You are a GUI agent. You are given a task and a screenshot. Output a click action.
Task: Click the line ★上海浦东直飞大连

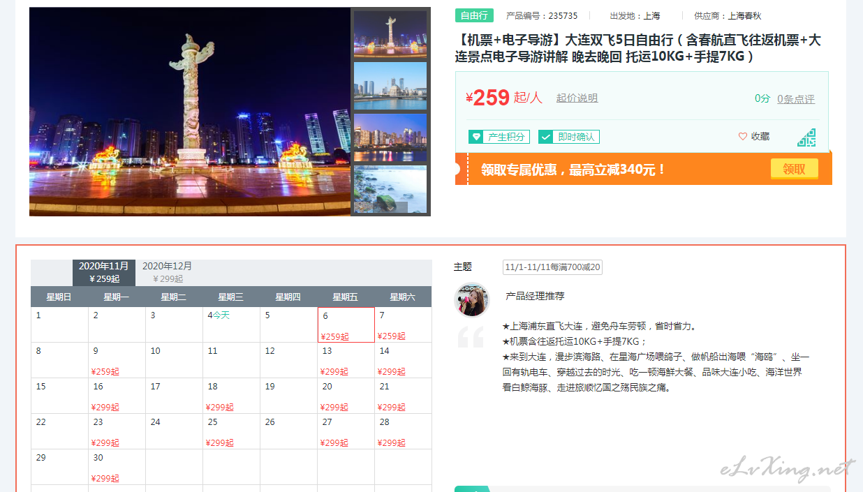599,326
